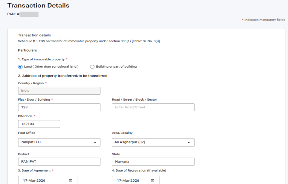The height and width of the screenshot is (184, 288).
Task: Click the State field showing Haryana
Action: [153, 162]
